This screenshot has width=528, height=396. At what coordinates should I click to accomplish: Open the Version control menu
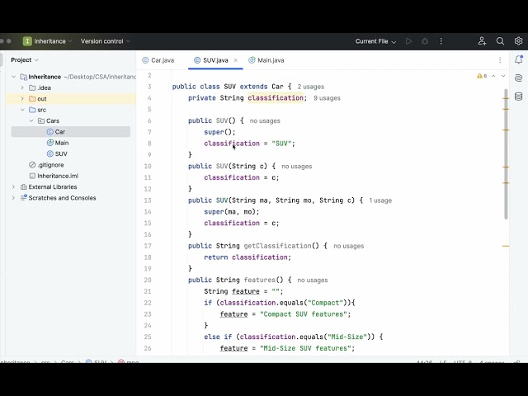point(105,41)
